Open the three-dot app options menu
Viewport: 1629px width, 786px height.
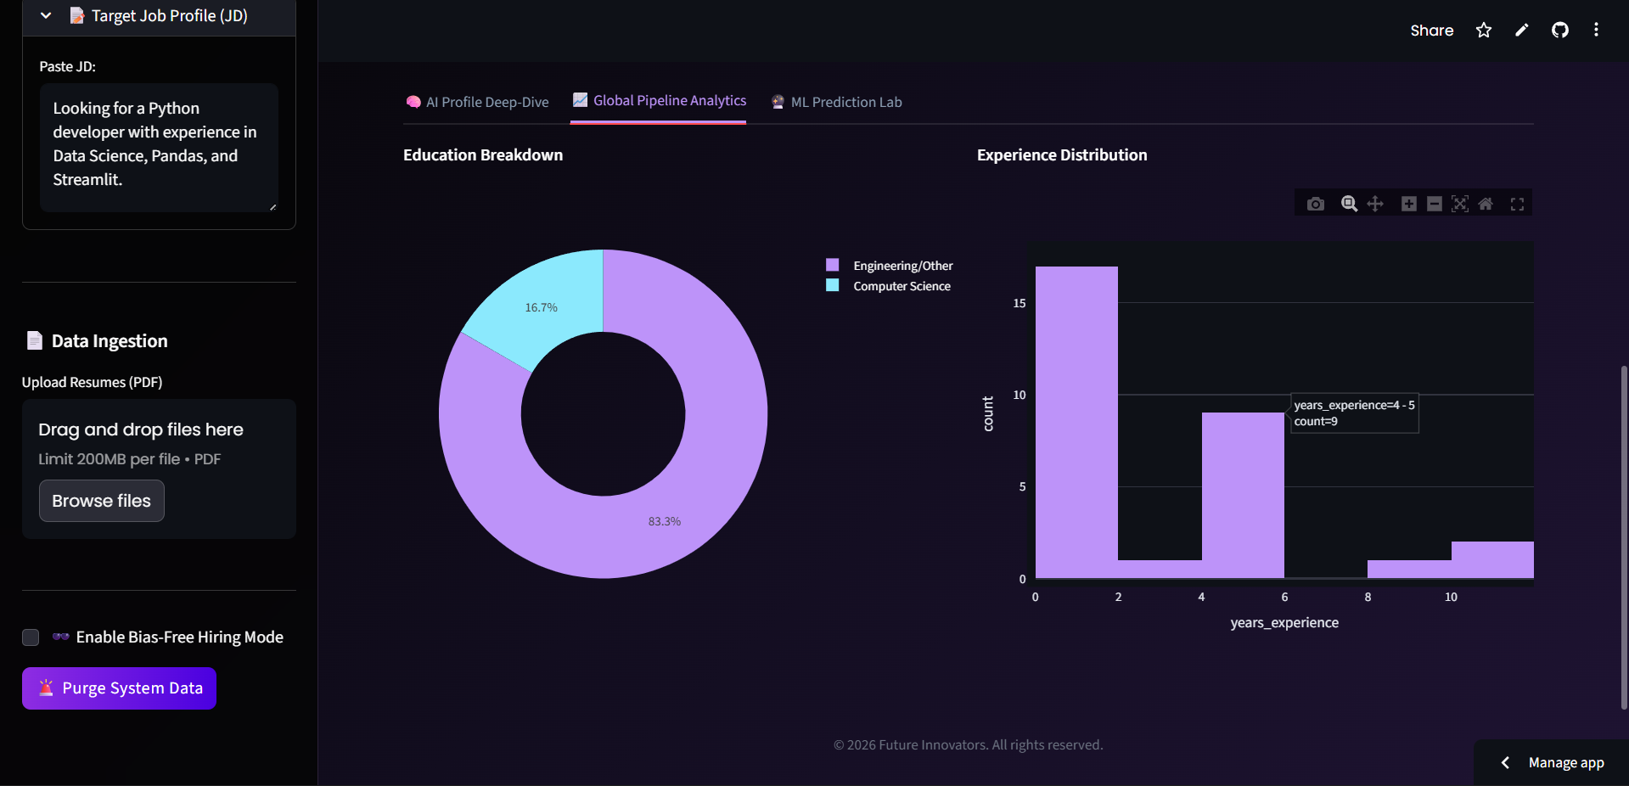(x=1595, y=30)
